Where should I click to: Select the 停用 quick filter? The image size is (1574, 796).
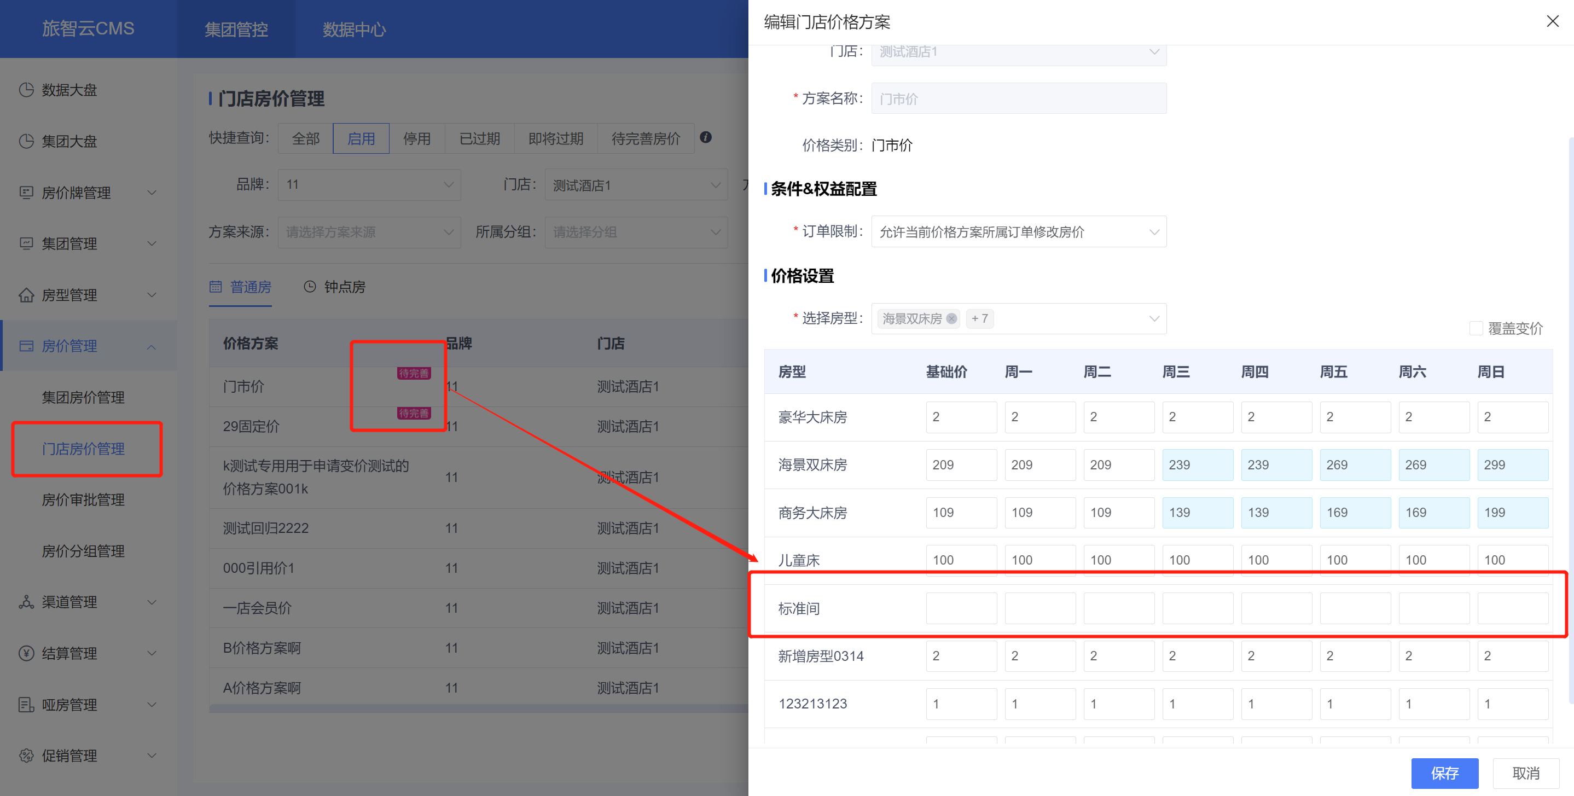click(x=417, y=138)
